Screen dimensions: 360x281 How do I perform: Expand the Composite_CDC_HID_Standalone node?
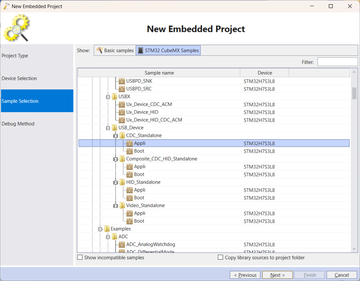pos(115,159)
